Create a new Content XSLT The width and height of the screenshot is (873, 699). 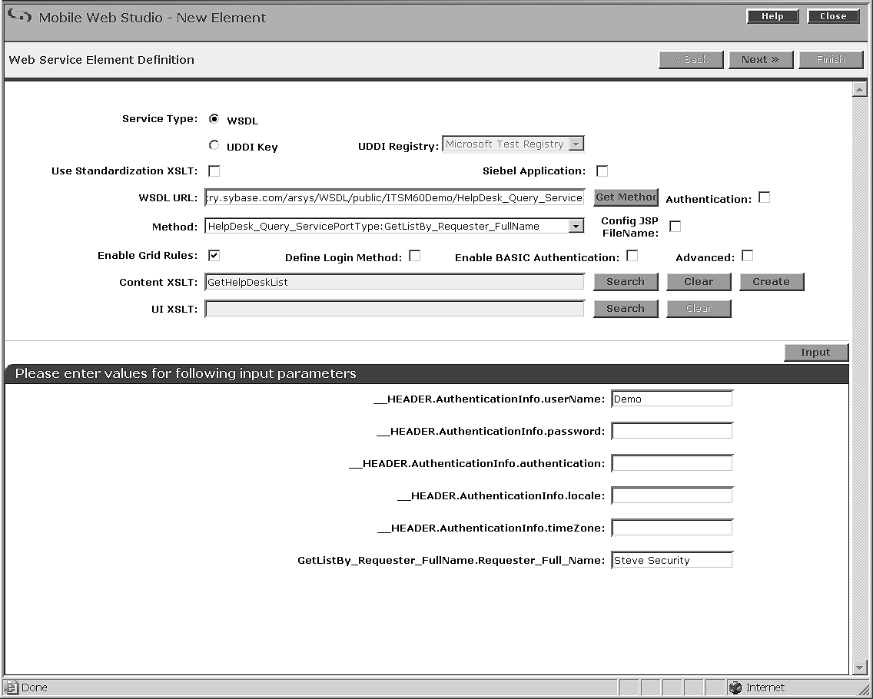coord(772,282)
